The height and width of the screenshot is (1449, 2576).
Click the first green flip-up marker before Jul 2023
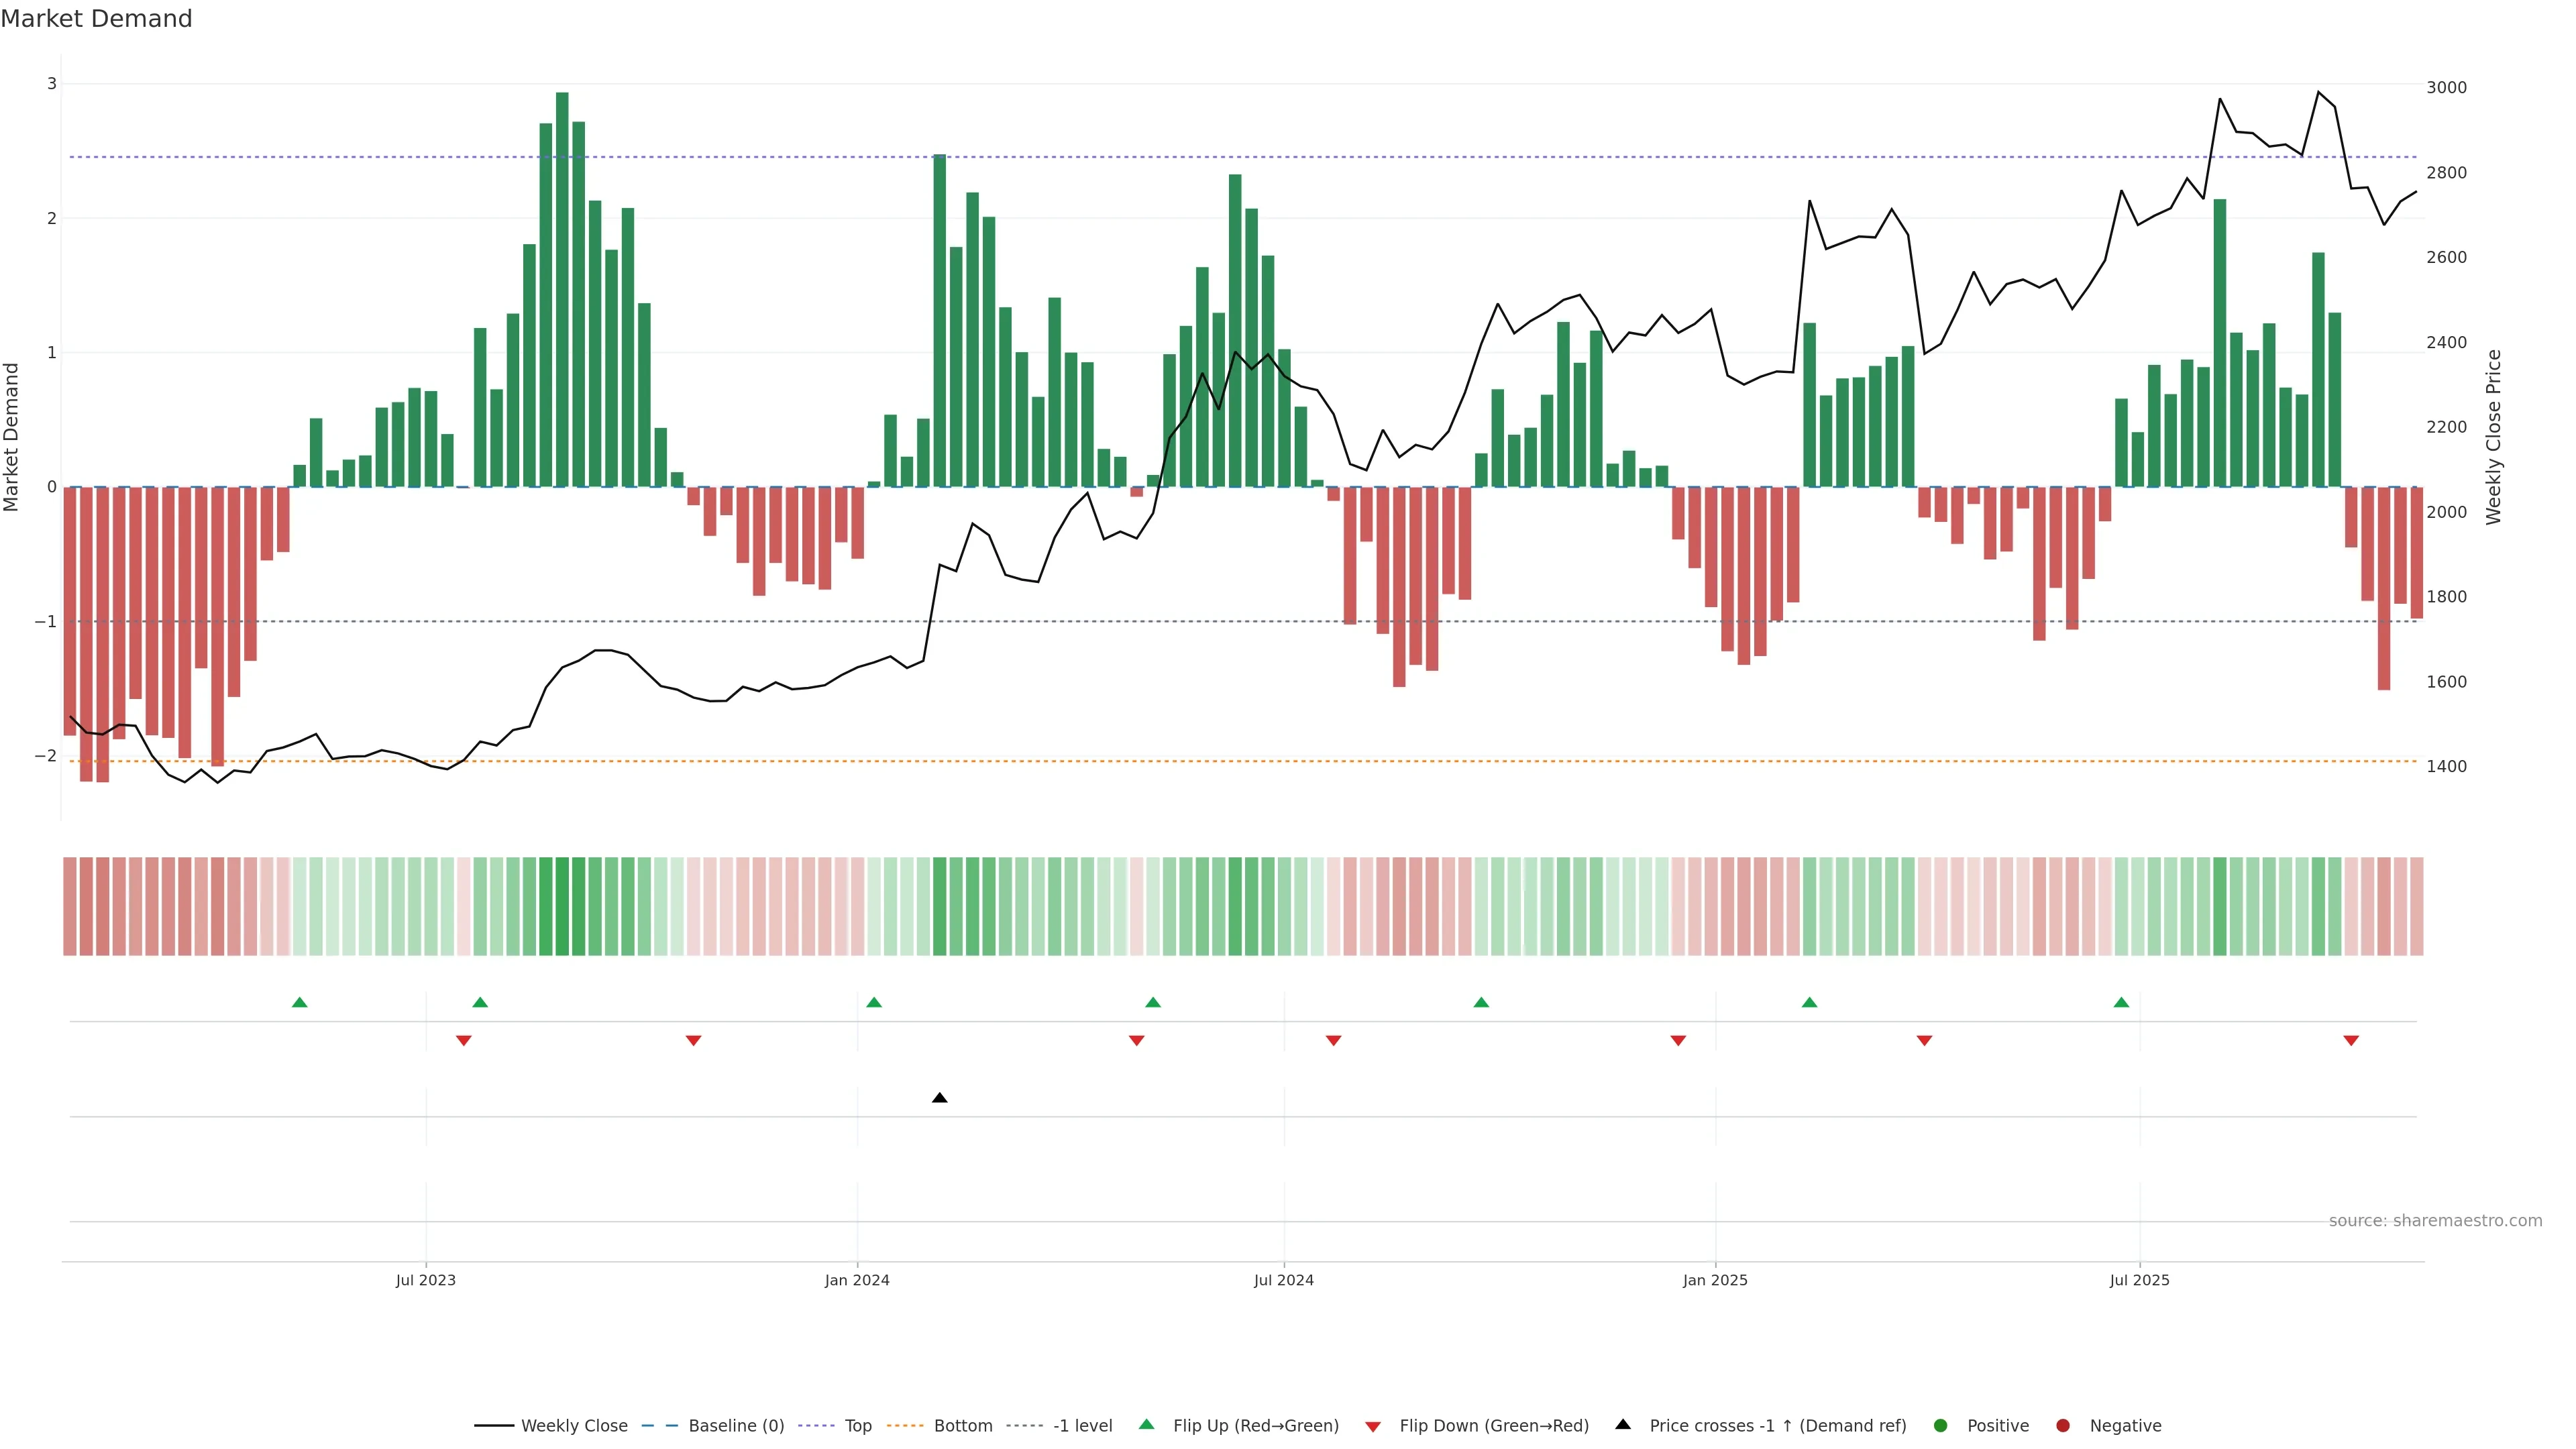tap(299, 1002)
